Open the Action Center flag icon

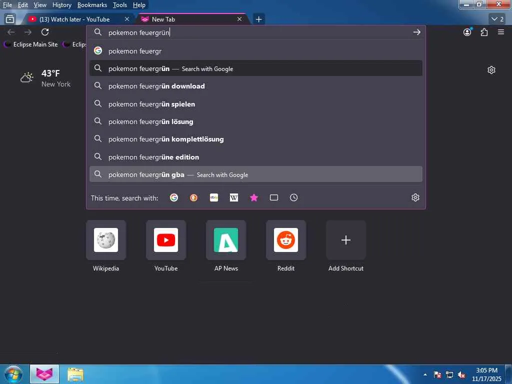click(437, 374)
